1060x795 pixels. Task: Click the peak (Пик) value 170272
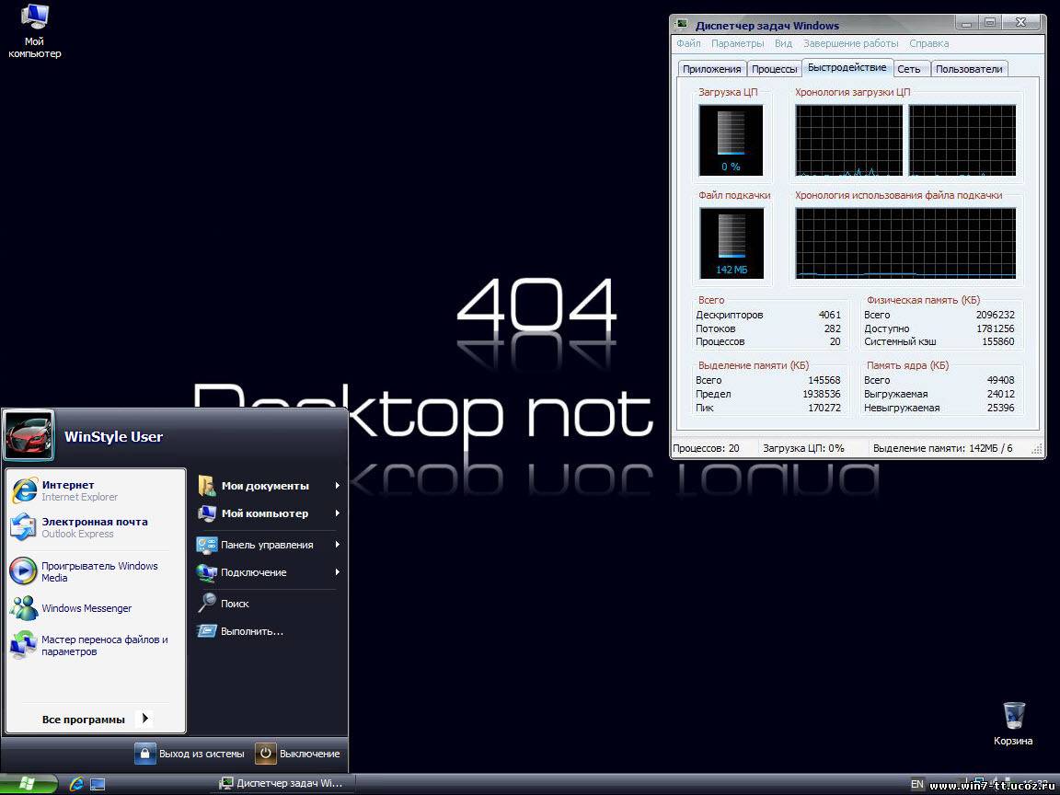824,408
